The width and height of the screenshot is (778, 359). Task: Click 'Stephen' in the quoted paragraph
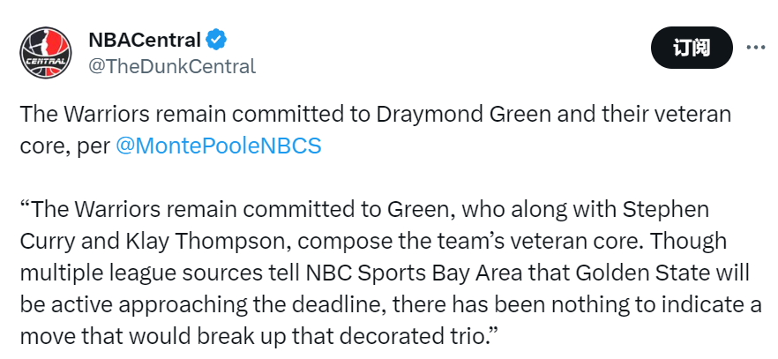[665, 210]
